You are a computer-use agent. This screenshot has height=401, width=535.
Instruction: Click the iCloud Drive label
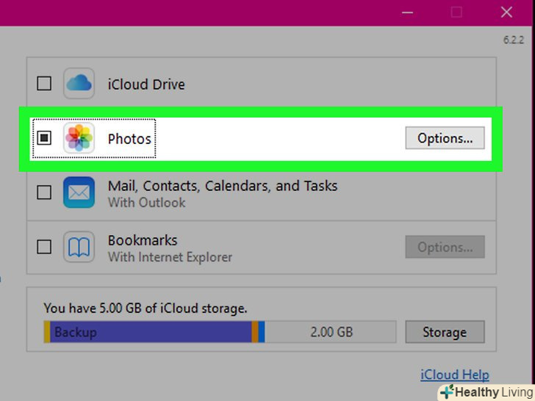tap(146, 84)
